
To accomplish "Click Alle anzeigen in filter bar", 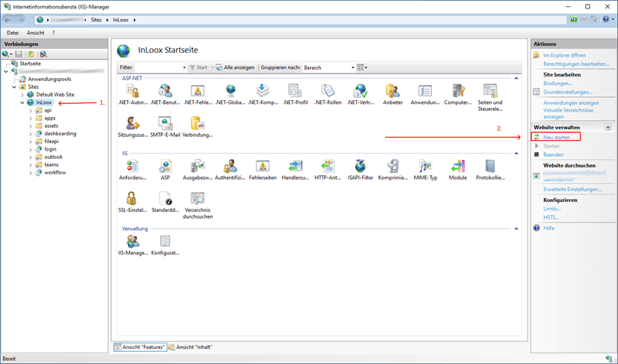I will 235,68.
